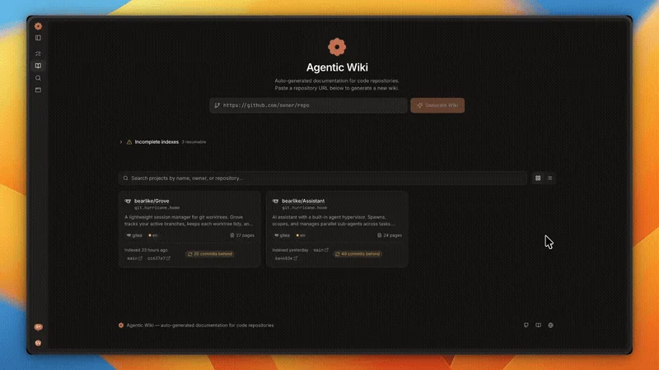
Task: Click the '27 pages' count on Grove card
Action: (242, 235)
